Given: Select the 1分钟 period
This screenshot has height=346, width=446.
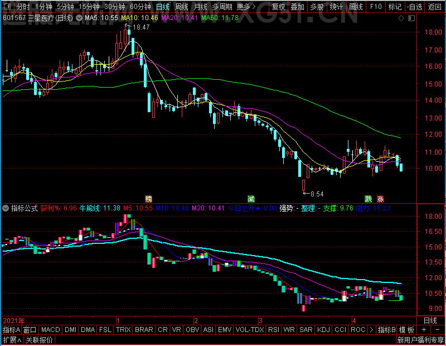Looking at the screenshot, I should 43,7.
